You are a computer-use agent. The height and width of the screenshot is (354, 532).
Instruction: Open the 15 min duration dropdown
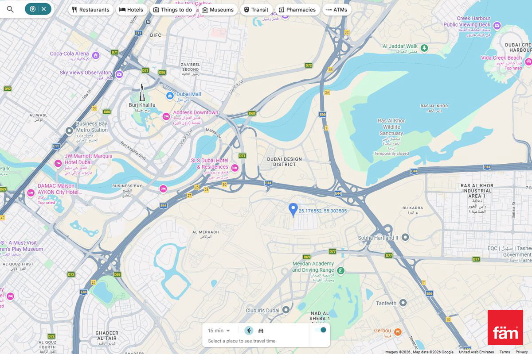point(219,331)
